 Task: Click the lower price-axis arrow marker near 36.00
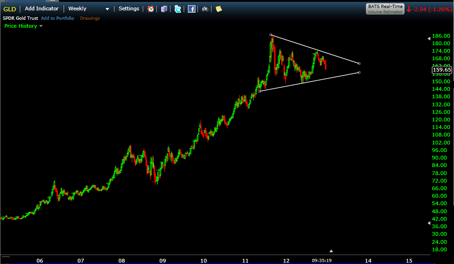429,223
